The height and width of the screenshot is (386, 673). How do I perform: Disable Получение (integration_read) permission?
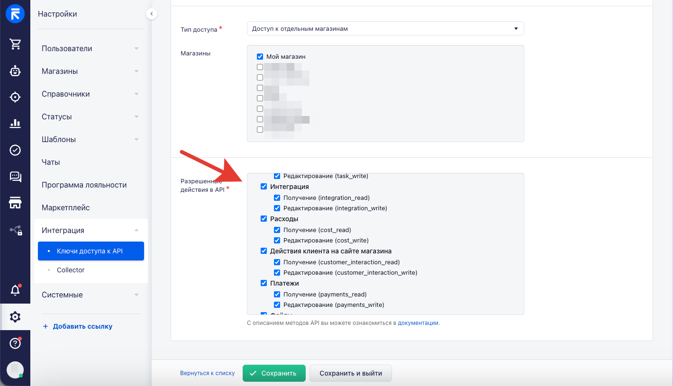[277, 197]
